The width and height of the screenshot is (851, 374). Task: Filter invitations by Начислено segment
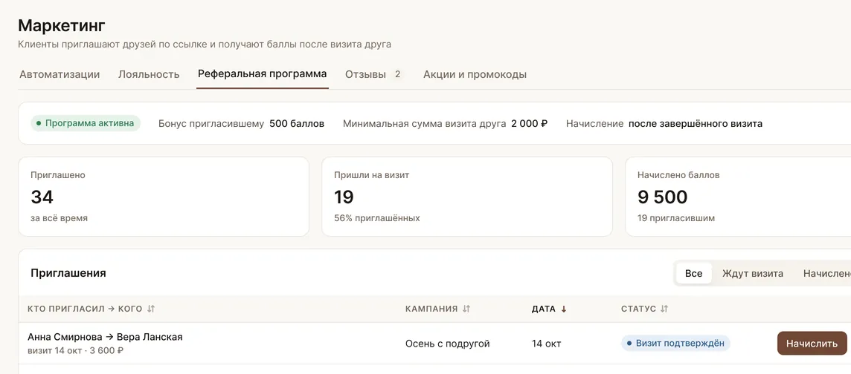(826, 273)
